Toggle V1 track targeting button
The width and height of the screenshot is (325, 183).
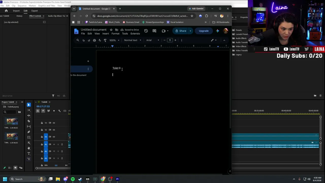point(46,137)
